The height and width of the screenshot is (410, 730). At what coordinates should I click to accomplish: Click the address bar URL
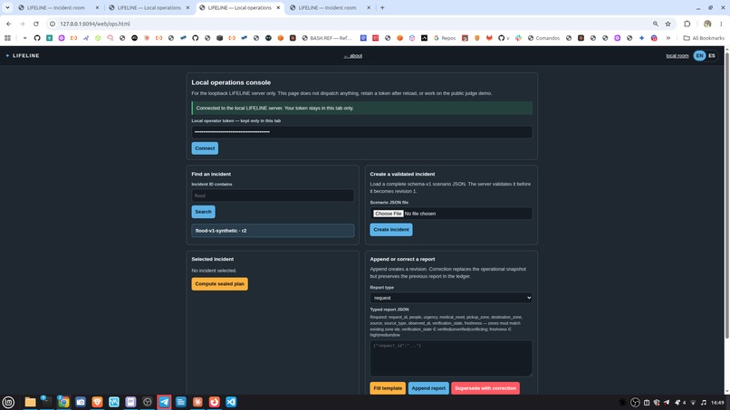point(95,24)
